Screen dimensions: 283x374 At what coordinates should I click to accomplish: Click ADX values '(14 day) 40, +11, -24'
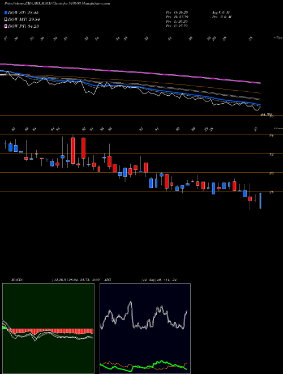(158, 280)
